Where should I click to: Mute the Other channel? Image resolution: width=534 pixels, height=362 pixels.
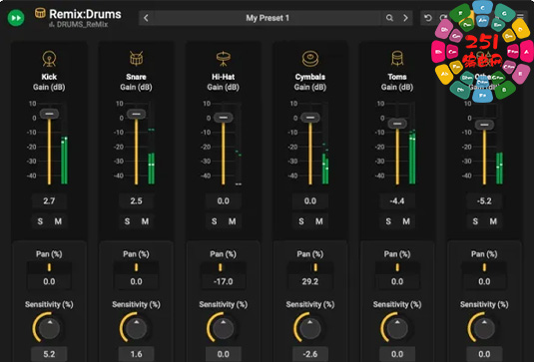(x=493, y=221)
